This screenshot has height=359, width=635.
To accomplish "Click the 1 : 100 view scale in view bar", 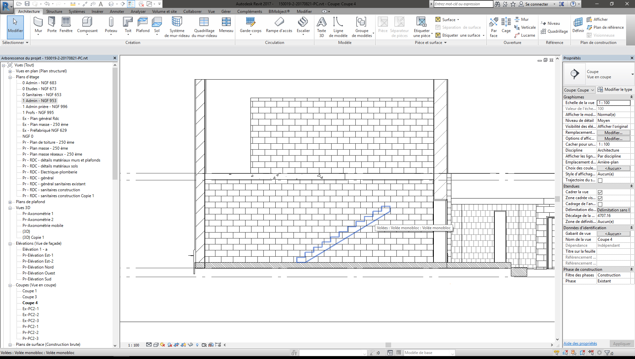I will pyautogui.click(x=134, y=345).
